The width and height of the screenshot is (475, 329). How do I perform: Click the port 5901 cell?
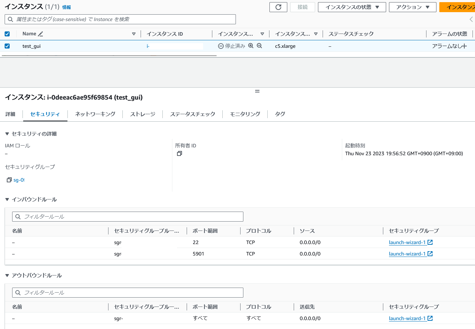coord(198,254)
